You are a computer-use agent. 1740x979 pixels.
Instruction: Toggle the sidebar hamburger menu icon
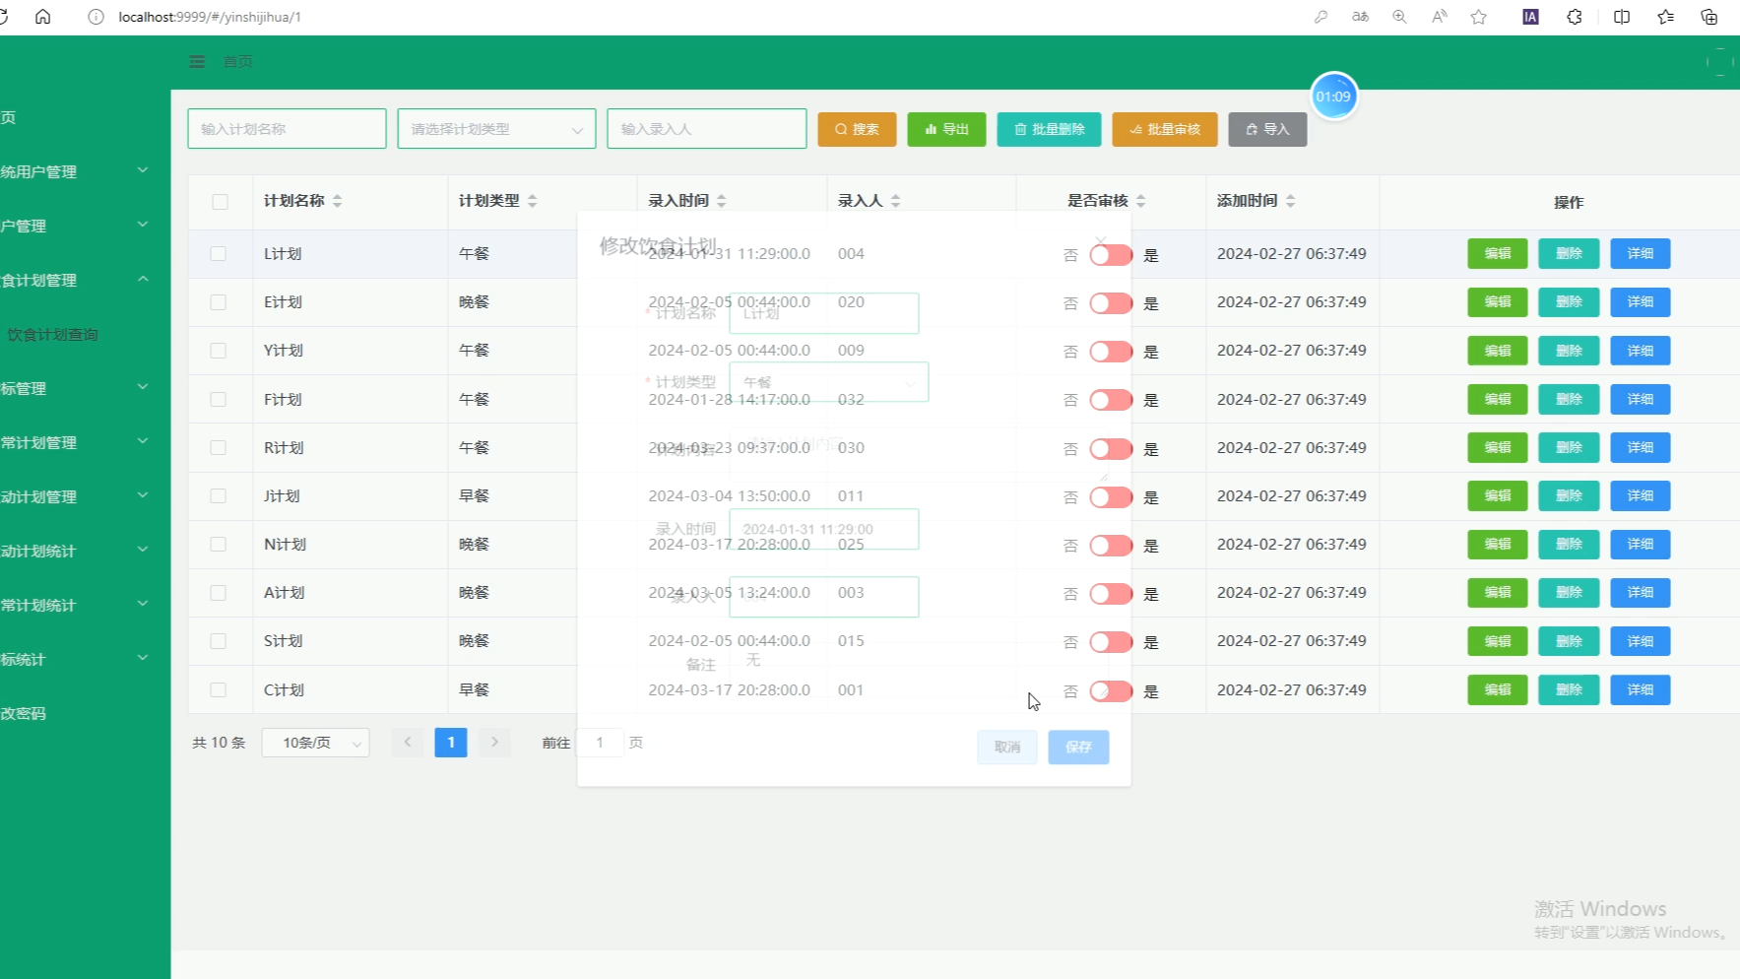coord(197,61)
